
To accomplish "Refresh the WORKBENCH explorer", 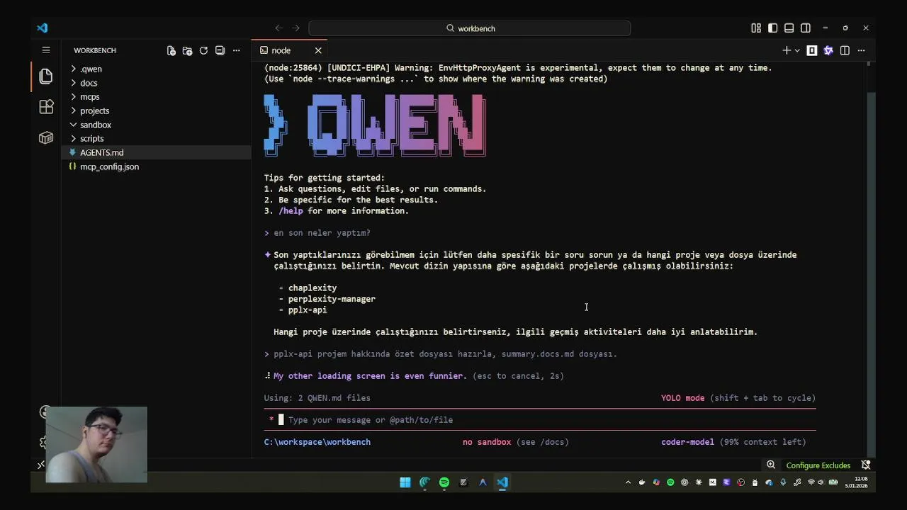I will point(203,50).
